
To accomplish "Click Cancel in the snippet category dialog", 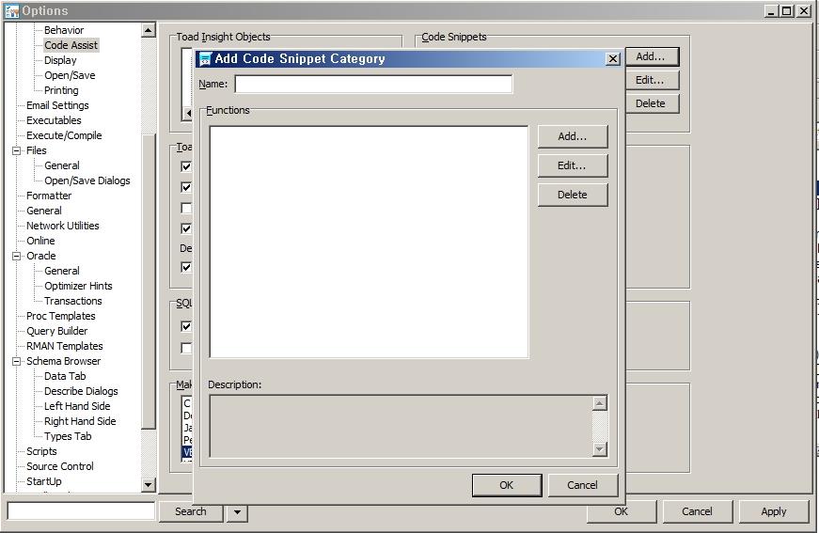I will pyautogui.click(x=582, y=485).
